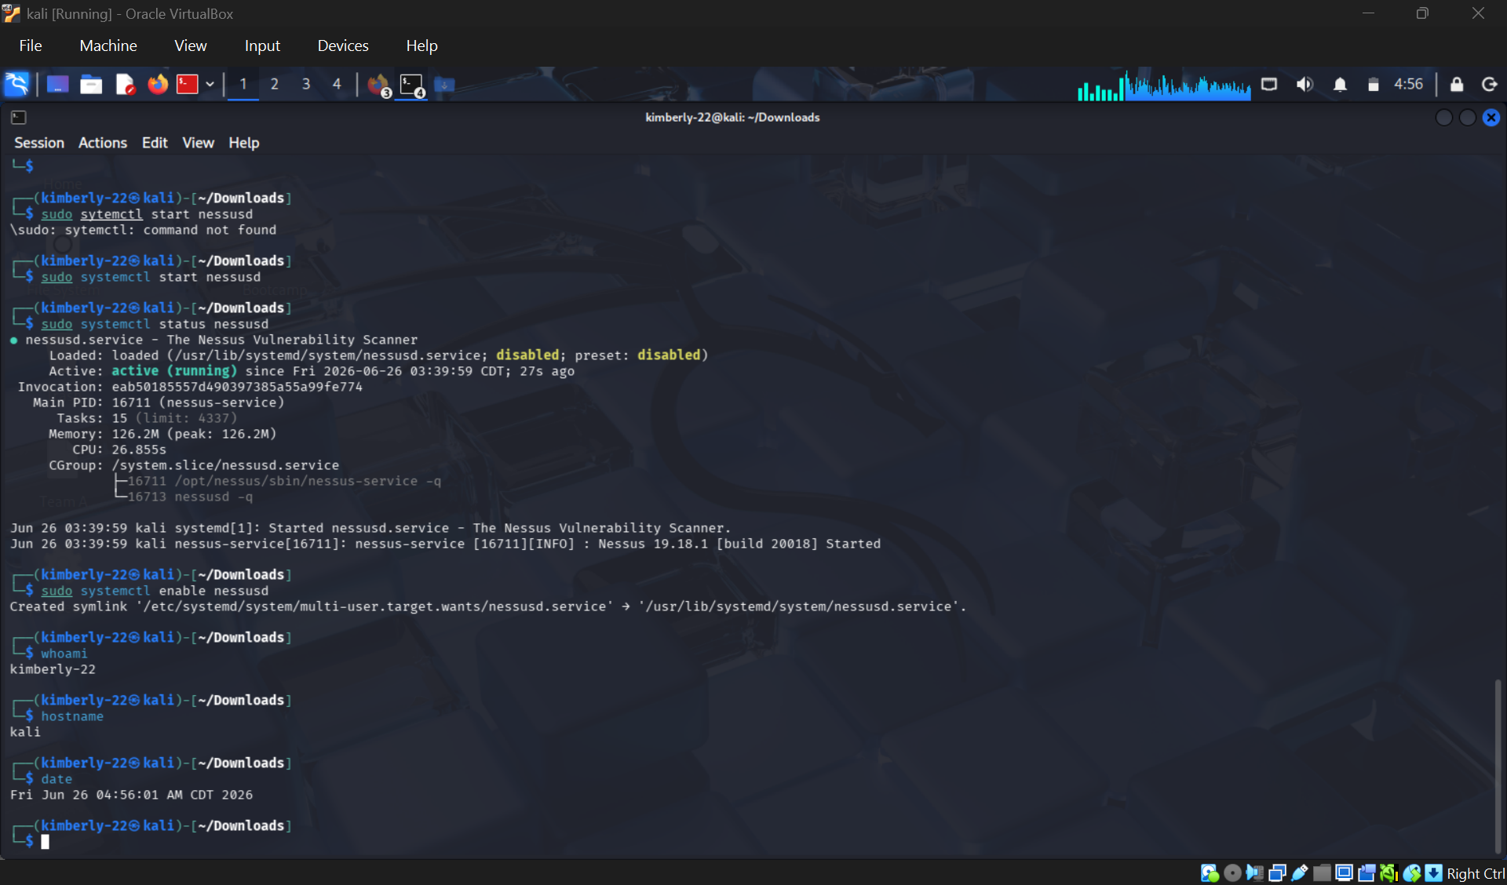This screenshot has height=885, width=1507.
Task: Open the terminal Edit menu
Action: point(155,143)
